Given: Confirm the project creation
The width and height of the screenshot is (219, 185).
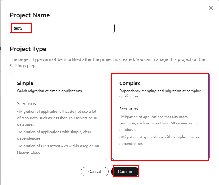Looking at the screenshot, I should [x=125, y=172].
